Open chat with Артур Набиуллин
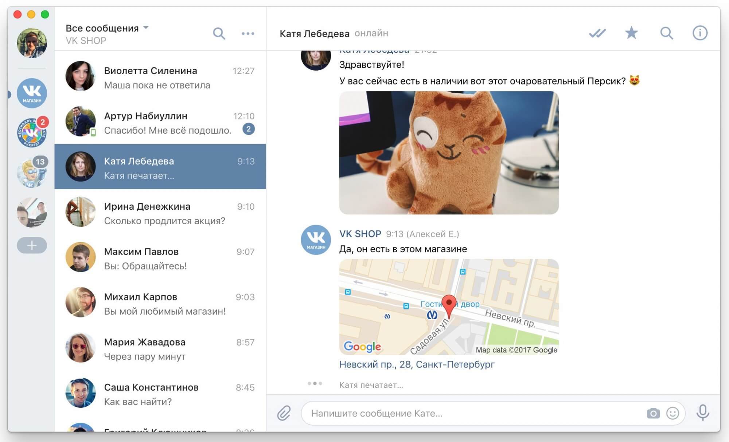The image size is (729, 442). [160, 122]
